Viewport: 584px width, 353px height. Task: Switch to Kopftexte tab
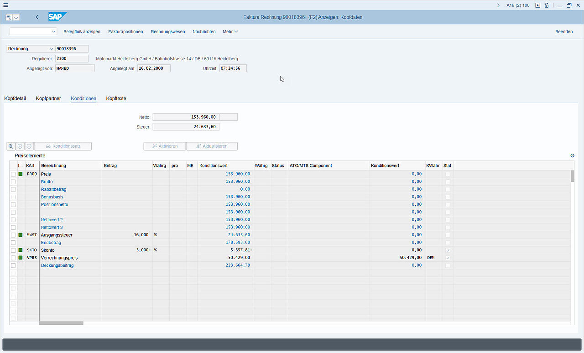[x=116, y=99]
